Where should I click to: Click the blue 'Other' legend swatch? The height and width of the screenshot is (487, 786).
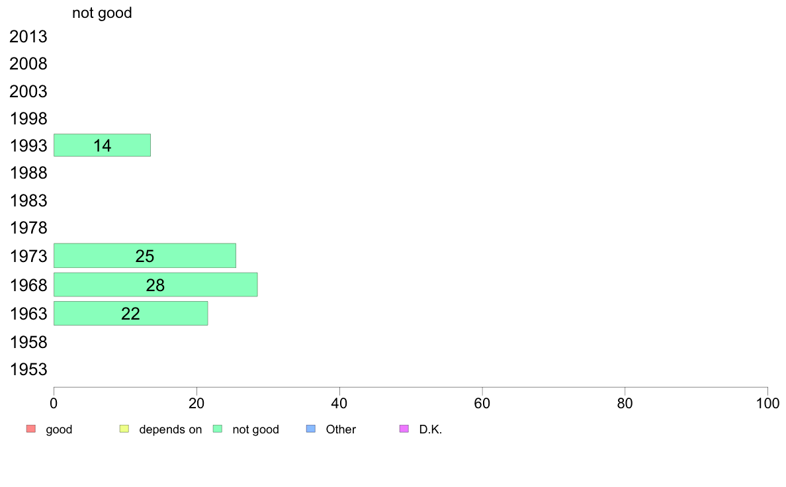311,429
